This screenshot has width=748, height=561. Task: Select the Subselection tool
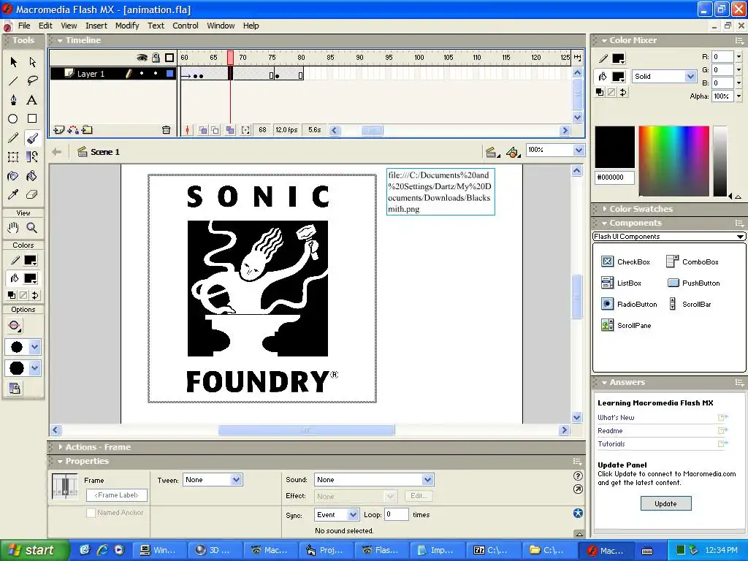coord(32,62)
